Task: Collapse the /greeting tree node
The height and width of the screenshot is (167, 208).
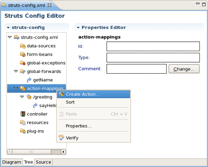Action: tap(22, 97)
